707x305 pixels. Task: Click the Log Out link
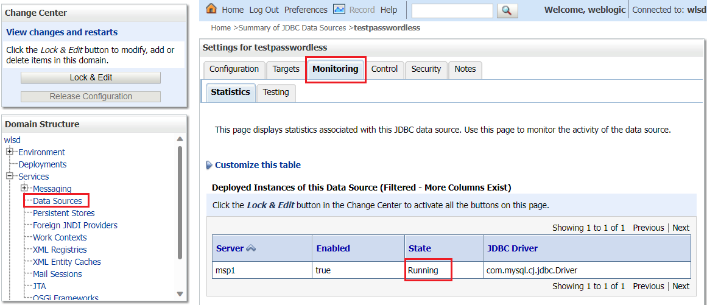point(264,10)
